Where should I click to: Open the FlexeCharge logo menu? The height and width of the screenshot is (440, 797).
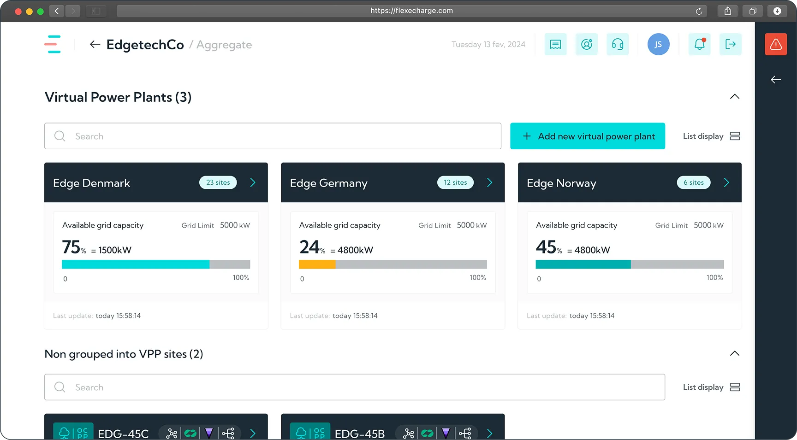(x=53, y=44)
